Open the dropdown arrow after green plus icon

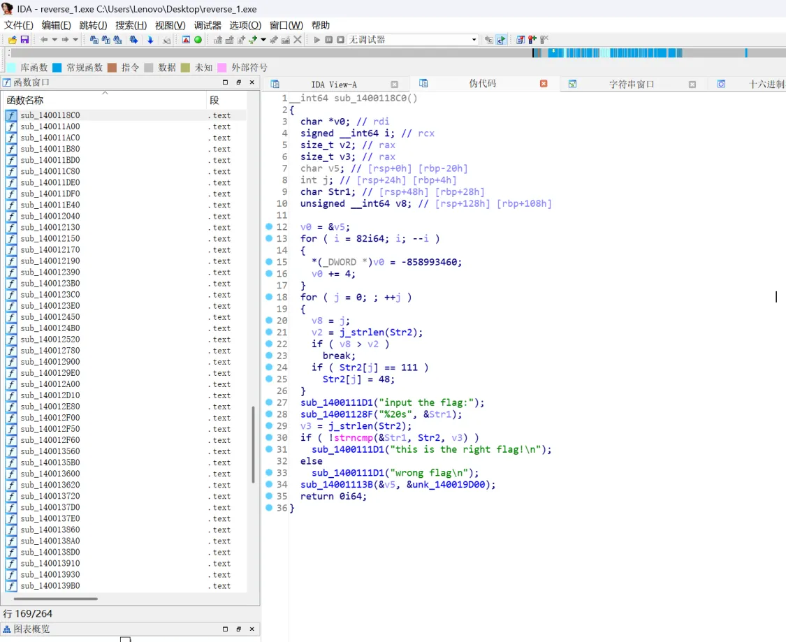pyautogui.click(x=263, y=40)
